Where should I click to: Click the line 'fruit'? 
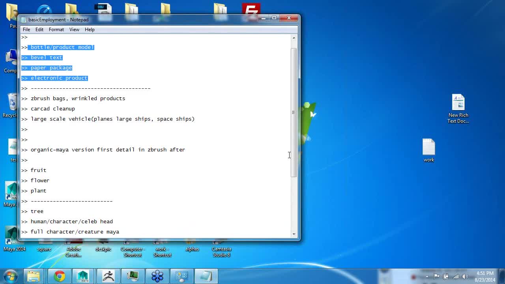point(38,170)
